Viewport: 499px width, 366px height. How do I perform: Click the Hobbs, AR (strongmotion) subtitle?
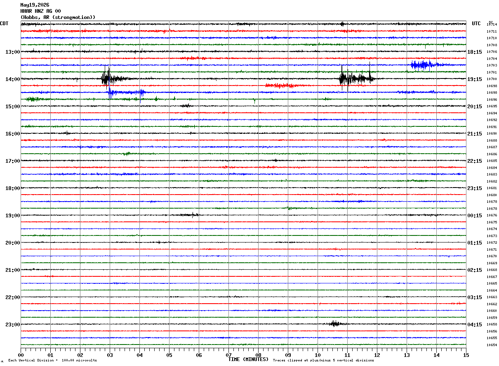click(58, 17)
